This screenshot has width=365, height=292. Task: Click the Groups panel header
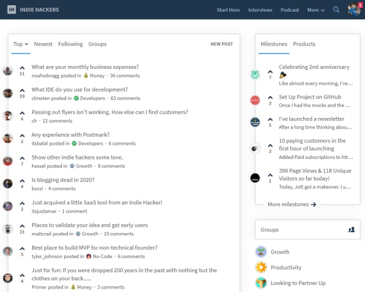tap(308, 230)
